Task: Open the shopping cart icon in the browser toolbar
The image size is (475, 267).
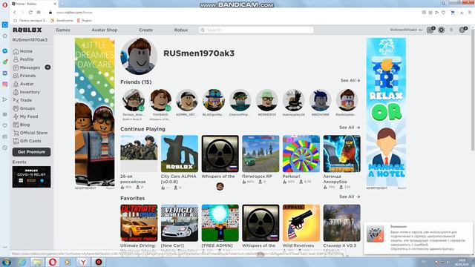Action: pos(453,13)
